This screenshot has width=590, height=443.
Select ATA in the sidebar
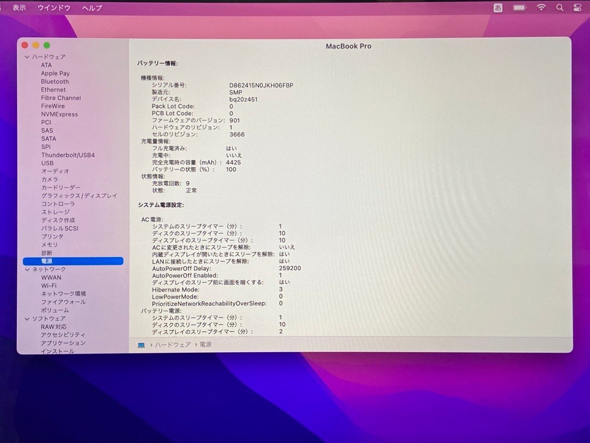click(x=46, y=65)
